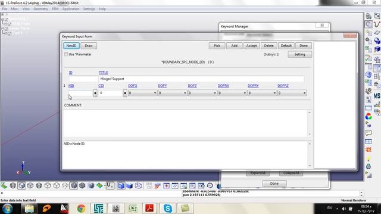
Task: Open Skype from the taskbar
Action: pos(167,209)
